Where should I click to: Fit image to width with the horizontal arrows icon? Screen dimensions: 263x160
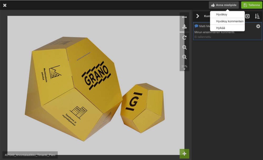tap(184, 17)
